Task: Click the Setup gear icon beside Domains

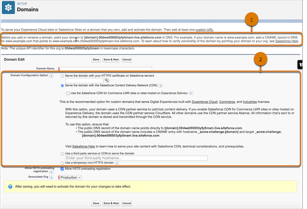Action: [8, 8]
